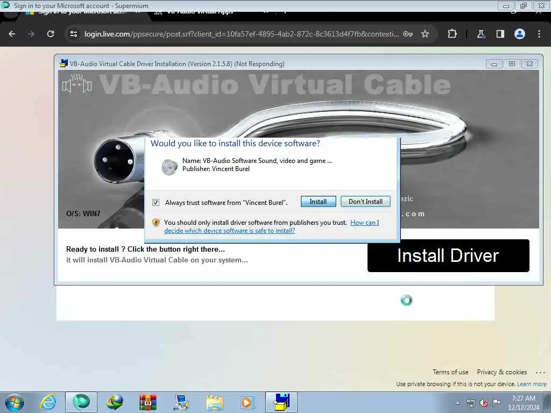This screenshot has height=413, width=551.
Task: Open Windows Explorer folder in the taskbar
Action: coord(215,403)
